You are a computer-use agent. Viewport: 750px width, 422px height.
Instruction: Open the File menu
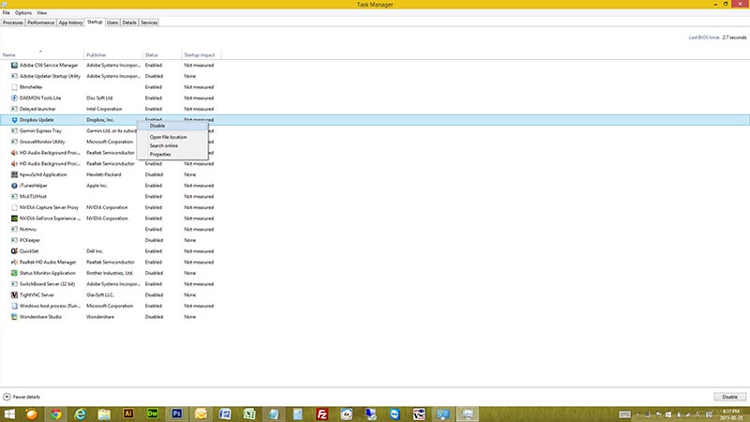(x=7, y=13)
